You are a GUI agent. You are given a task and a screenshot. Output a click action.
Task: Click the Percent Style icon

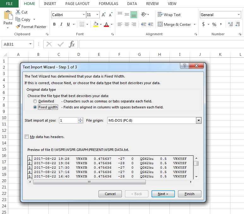[x=214, y=24]
